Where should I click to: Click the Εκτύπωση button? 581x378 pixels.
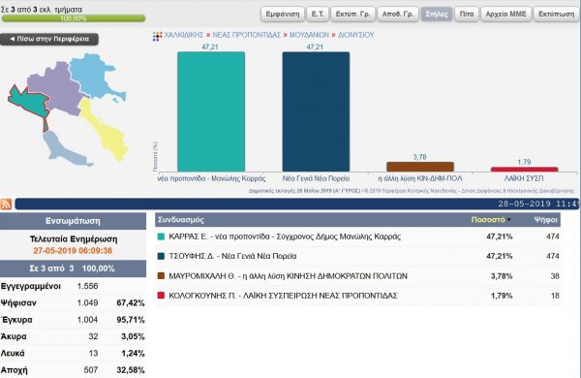pos(556,15)
